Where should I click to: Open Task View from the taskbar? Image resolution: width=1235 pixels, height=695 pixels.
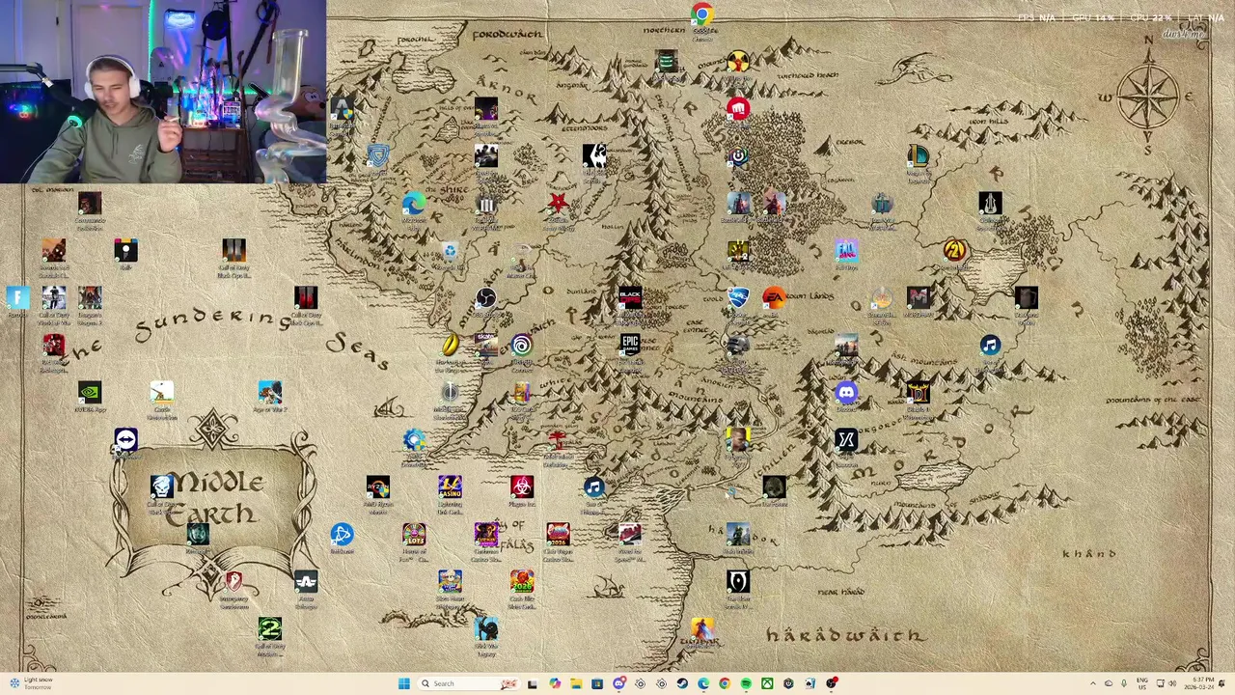click(x=533, y=683)
